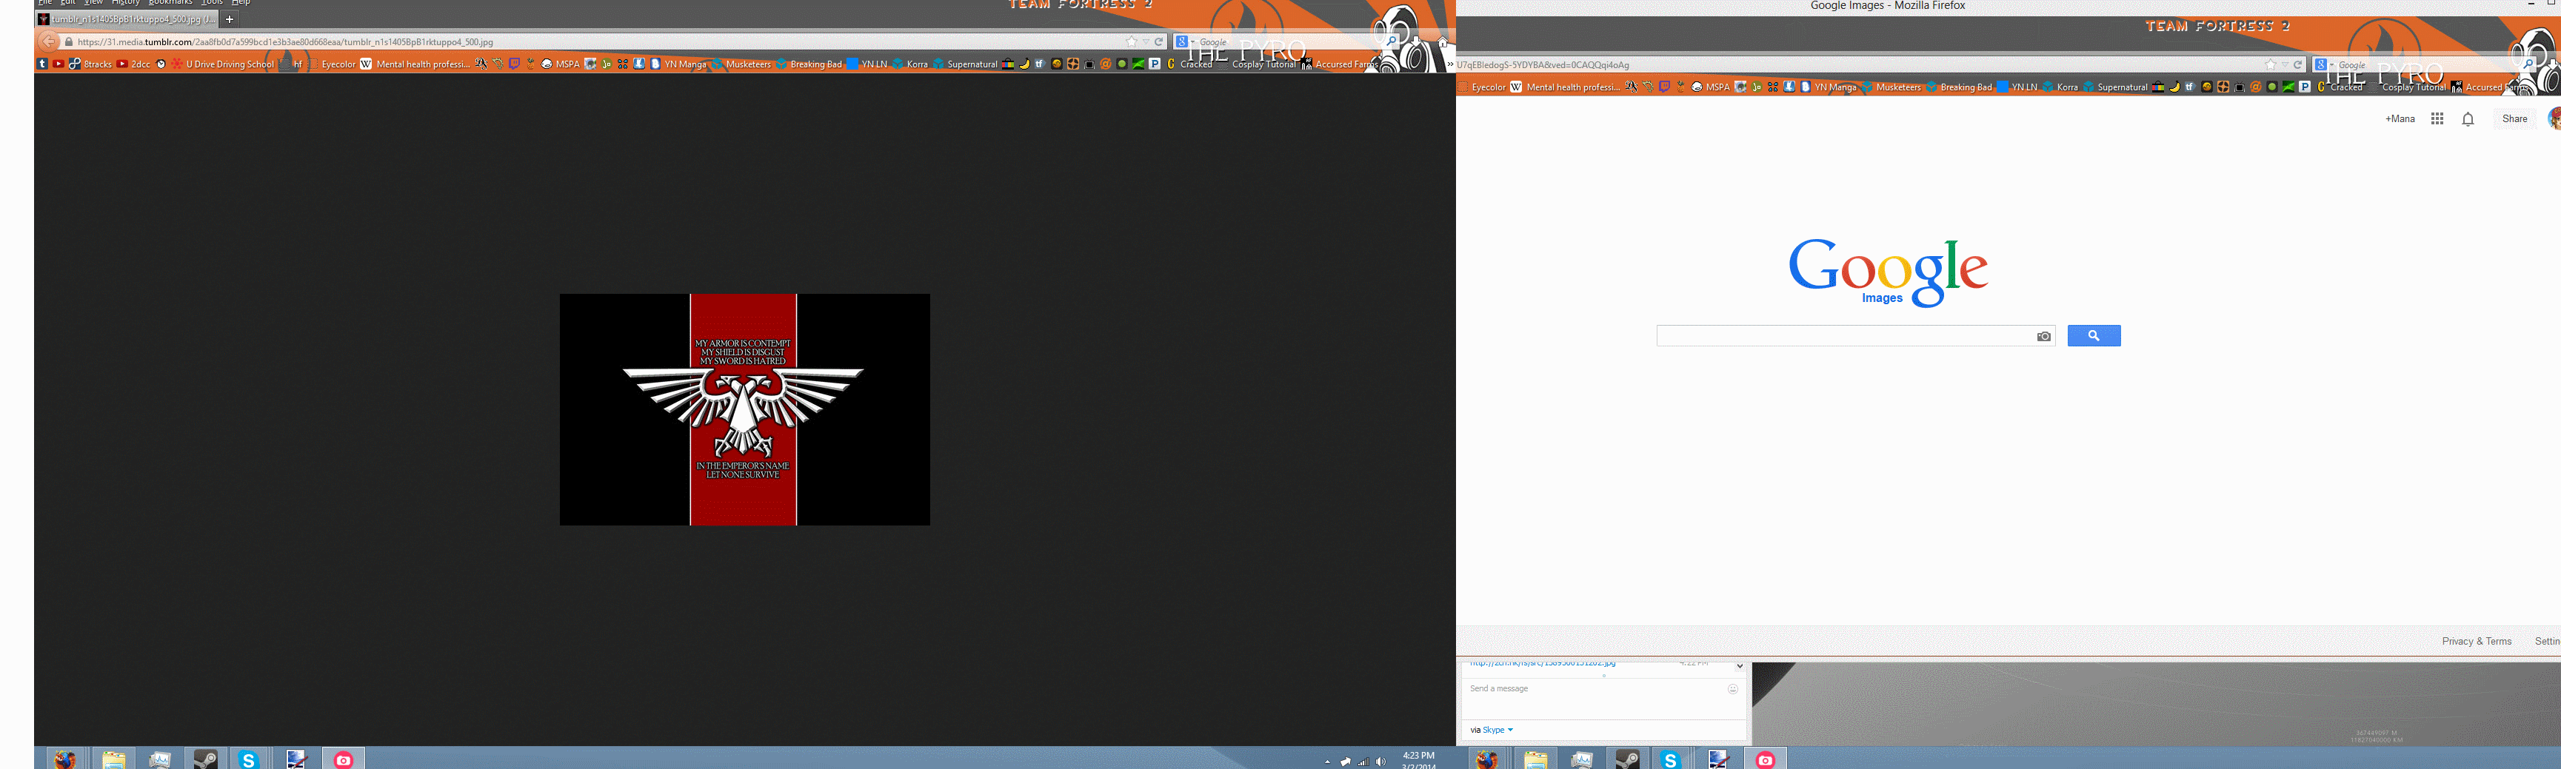Click the blue Google Images search button

pyautogui.click(x=2094, y=336)
